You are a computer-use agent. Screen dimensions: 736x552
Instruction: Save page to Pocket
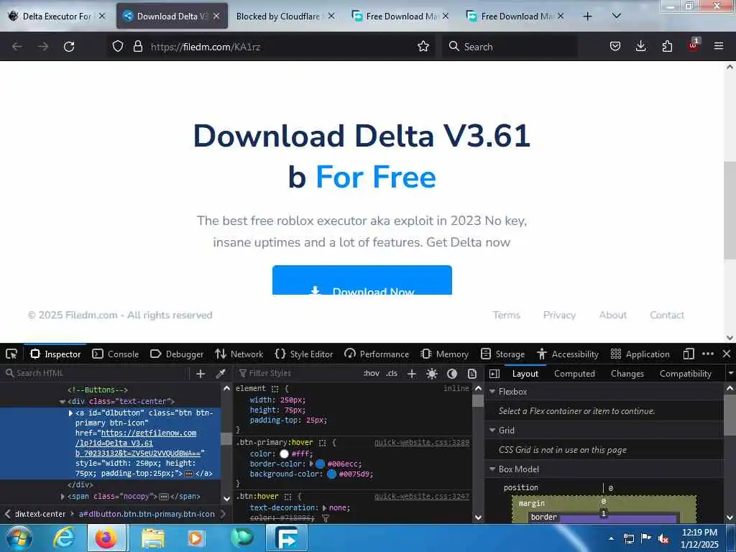(x=615, y=46)
